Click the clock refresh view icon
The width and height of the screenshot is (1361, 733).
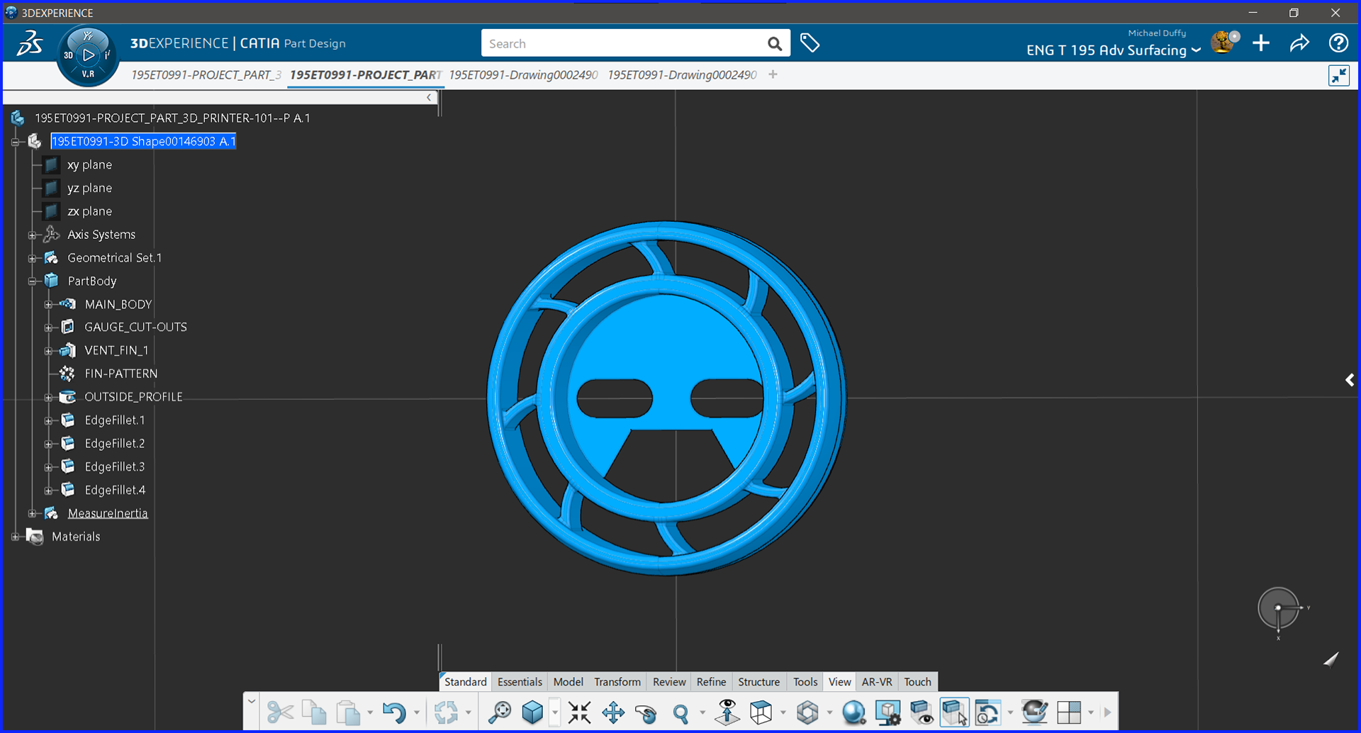click(988, 712)
